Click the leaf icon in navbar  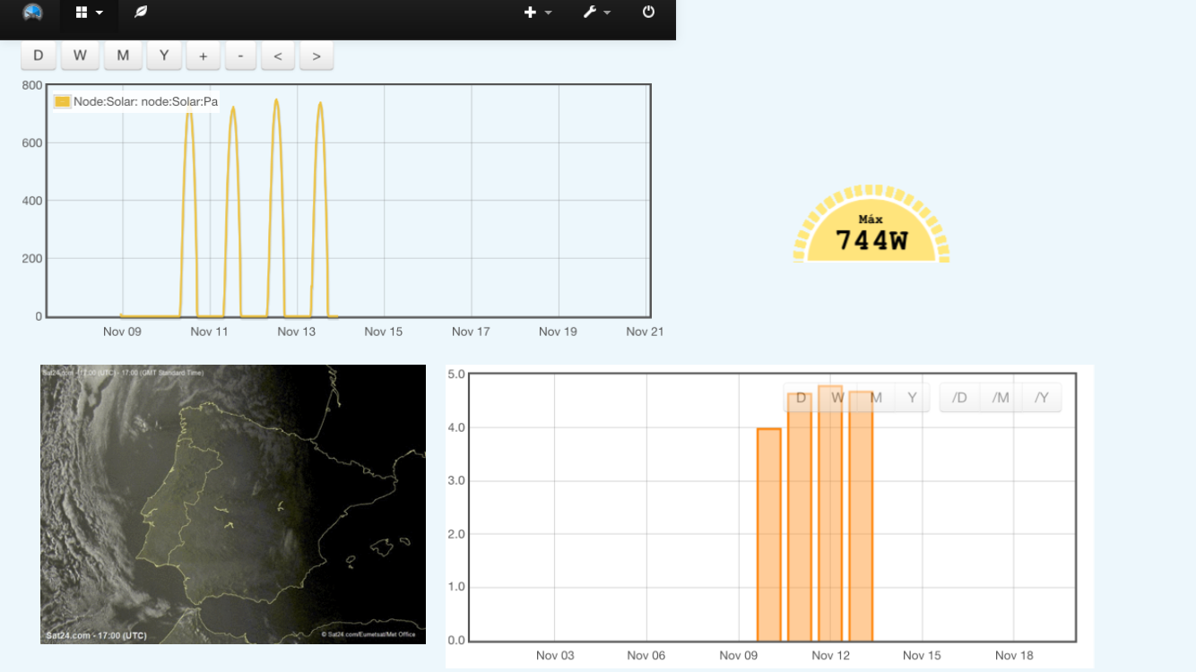pyautogui.click(x=141, y=13)
